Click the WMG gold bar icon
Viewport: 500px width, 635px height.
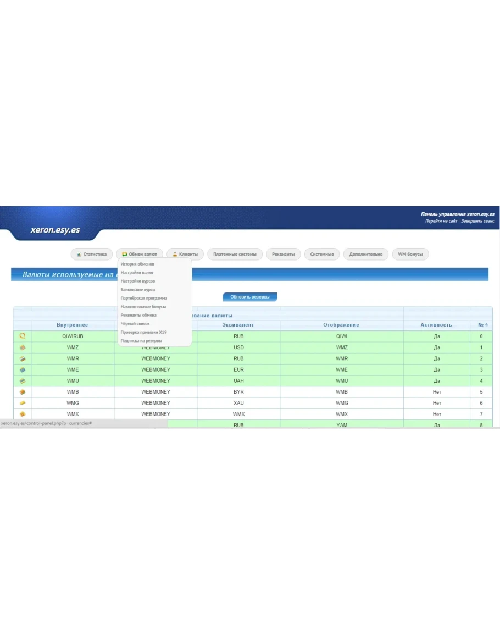(x=23, y=403)
